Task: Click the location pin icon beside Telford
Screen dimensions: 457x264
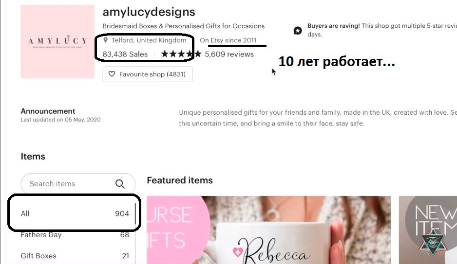Action: pos(106,40)
